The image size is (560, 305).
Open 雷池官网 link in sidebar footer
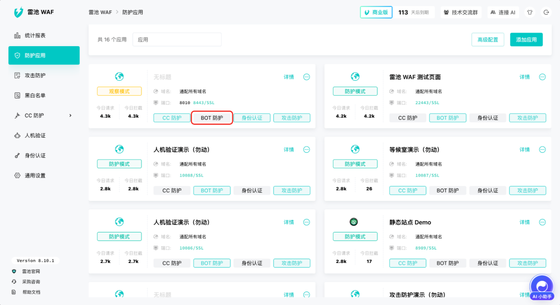coord(31,271)
